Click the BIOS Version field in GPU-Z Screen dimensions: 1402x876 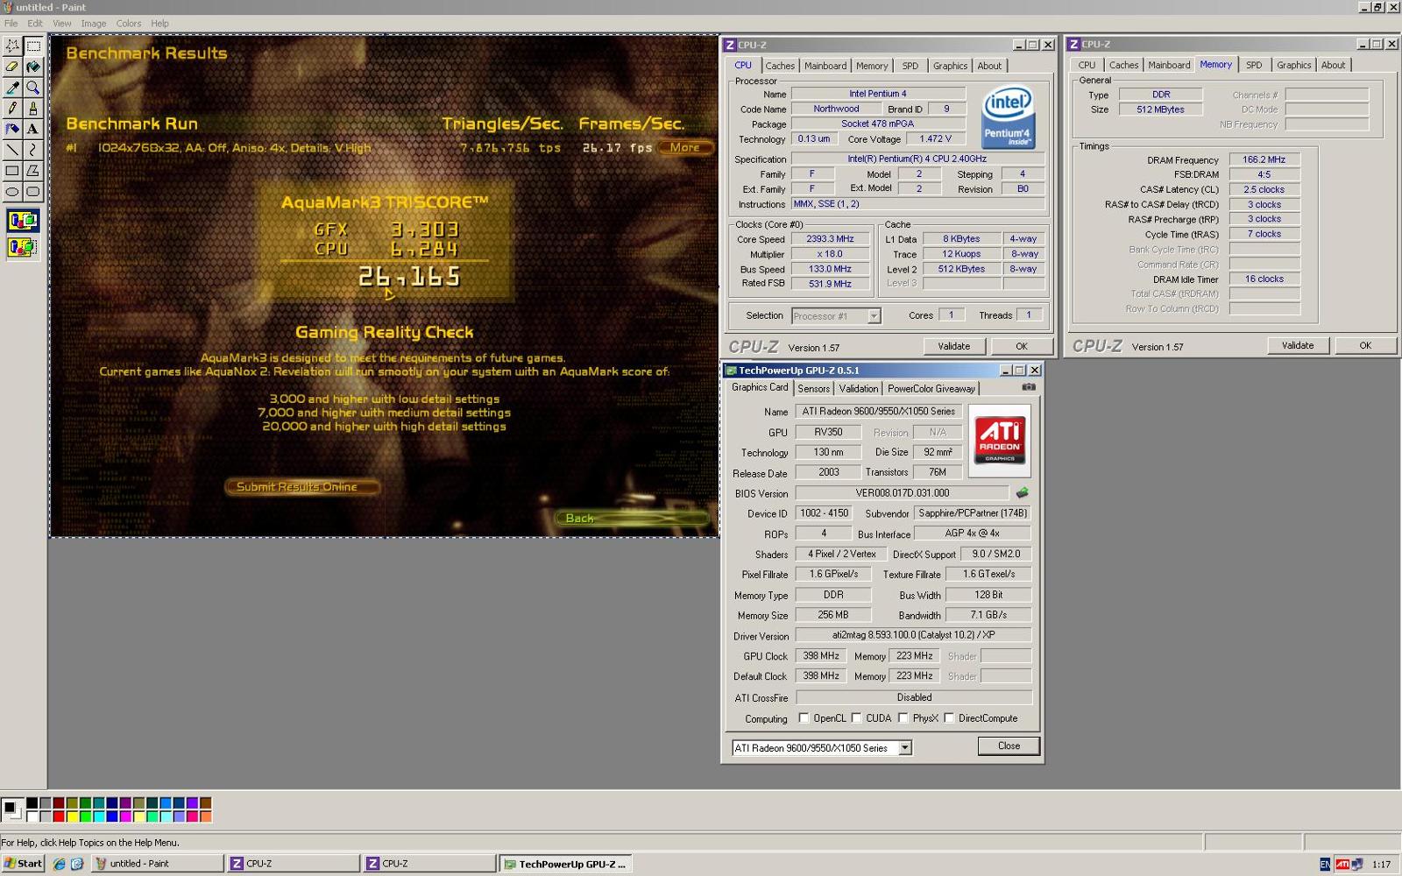coord(902,493)
